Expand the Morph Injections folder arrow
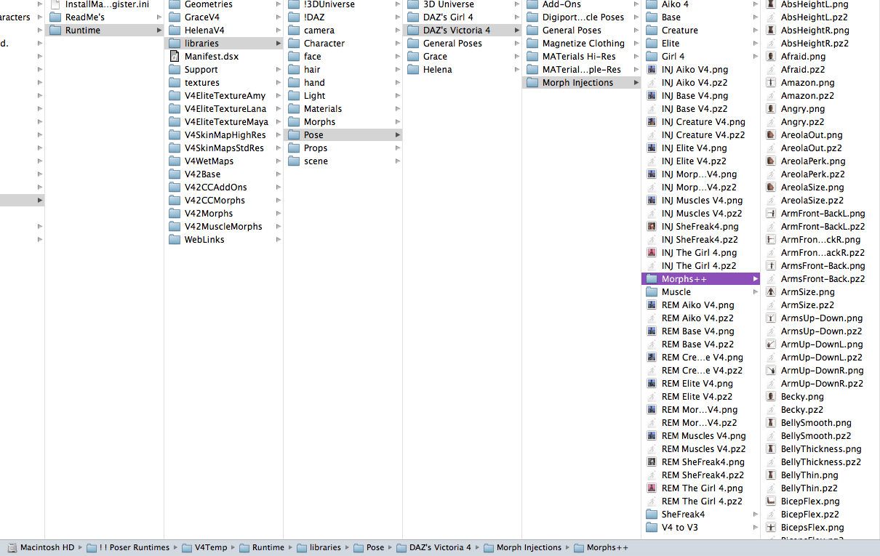 [x=636, y=83]
